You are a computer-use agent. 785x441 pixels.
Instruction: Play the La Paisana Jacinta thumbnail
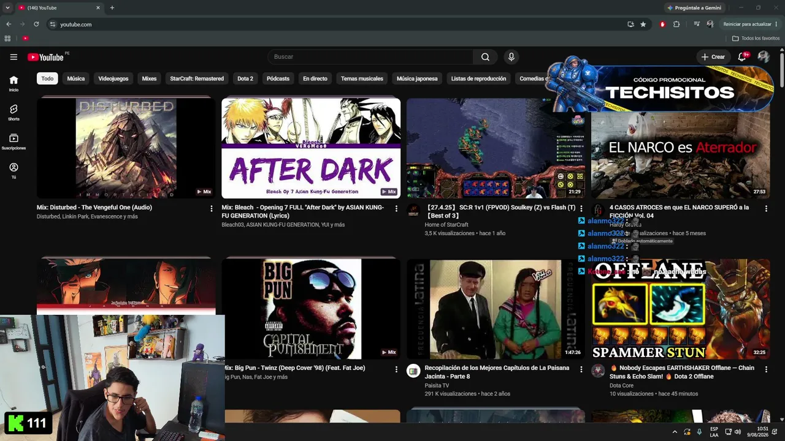496,309
